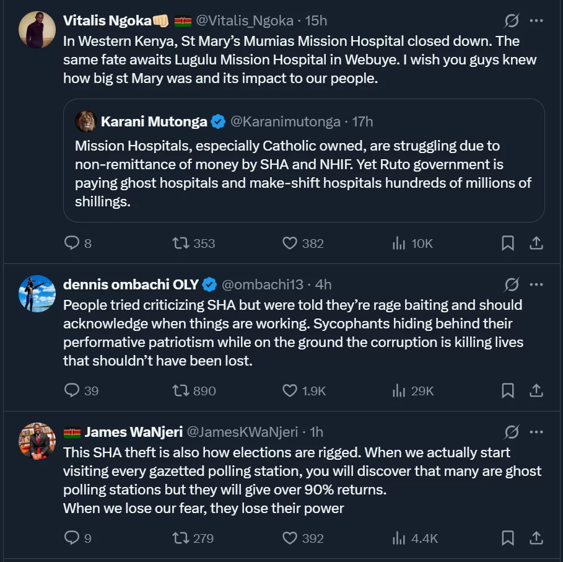Click Vitalis Ngoka's profile picture
This screenshot has width=563, height=562.
point(37,29)
